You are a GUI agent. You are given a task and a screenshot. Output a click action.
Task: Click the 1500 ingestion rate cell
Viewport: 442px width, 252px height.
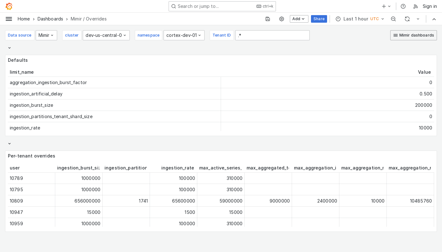coord(174,212)
